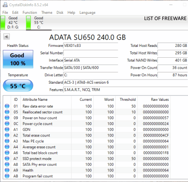Open the Theme menu

pyautogui.click(x=47, y=13)
